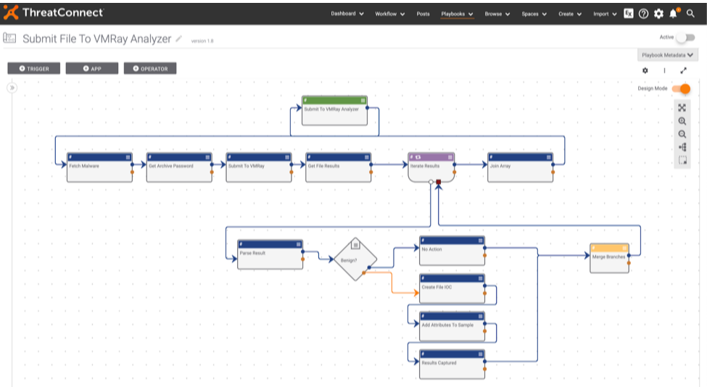Select the Fetch Malware node
Image resolution: width=707 pixels, height=387 pixels.
click(x=99, y=167)
